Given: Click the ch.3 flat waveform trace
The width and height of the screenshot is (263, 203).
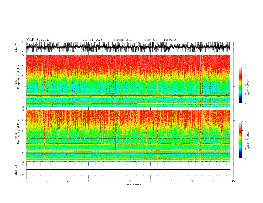Looking at the screenshot, I should pos(128,170).
